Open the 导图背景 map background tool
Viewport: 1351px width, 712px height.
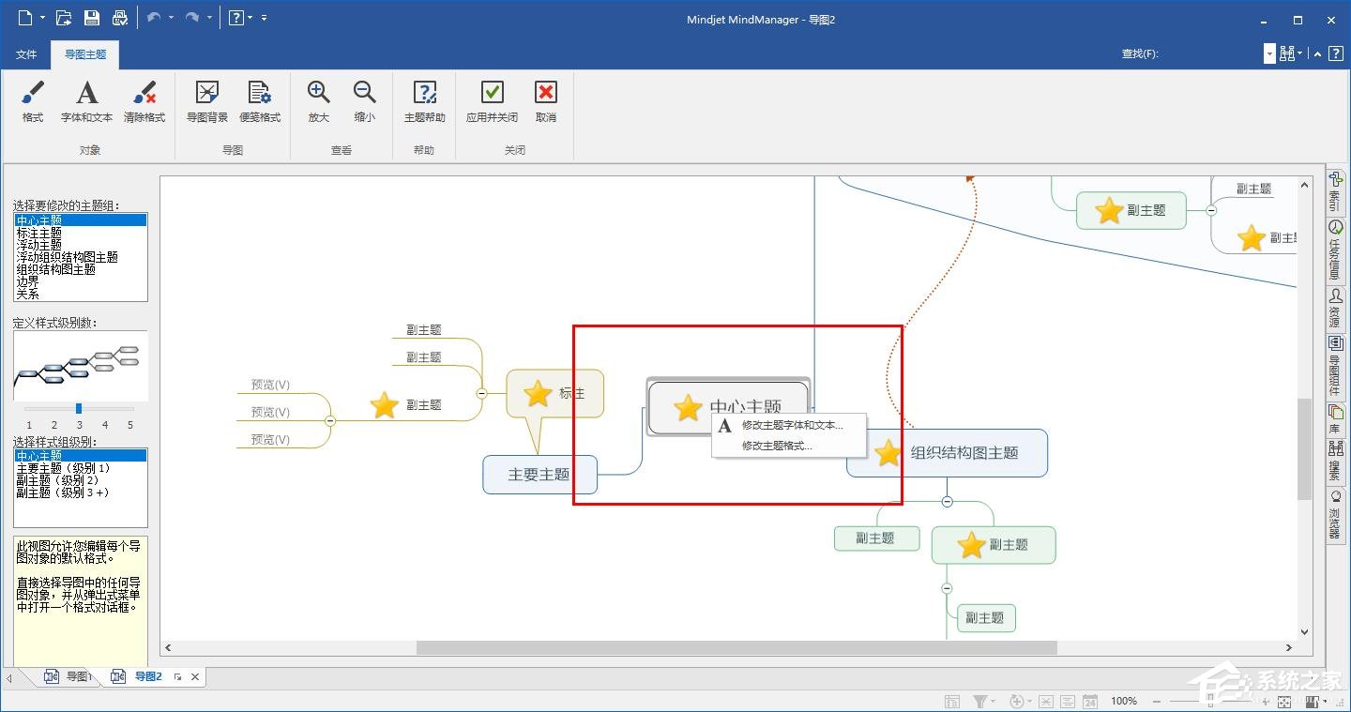(x=205, y=101)
